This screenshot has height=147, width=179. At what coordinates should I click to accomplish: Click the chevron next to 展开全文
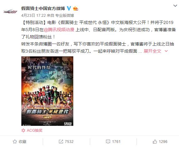pos(166,51)
